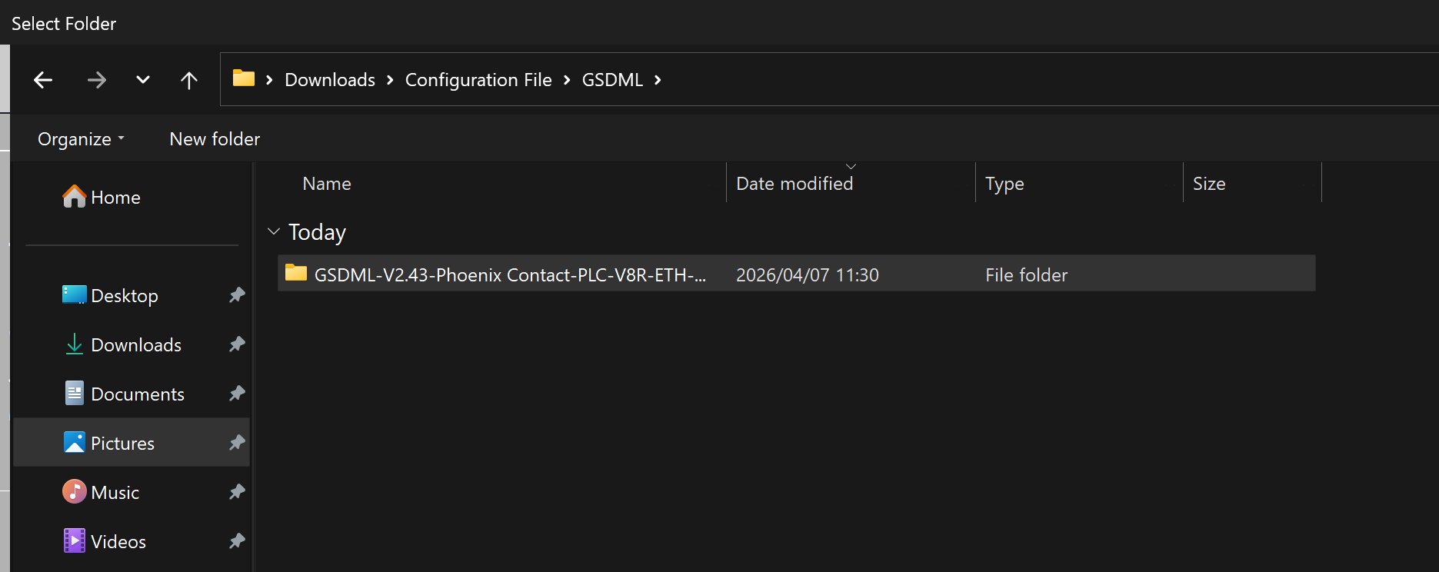Navigate to Desktop in sidebar
Viewport: 1439px width, 572px height.
pos(124,296)
